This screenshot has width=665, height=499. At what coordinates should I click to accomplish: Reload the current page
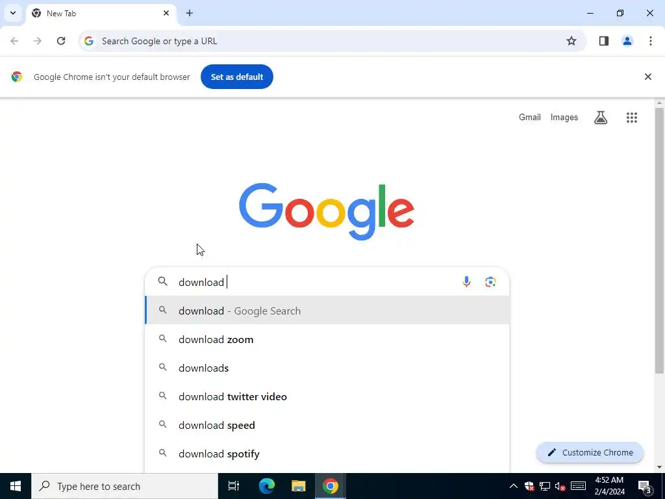(x=61, y=41)
